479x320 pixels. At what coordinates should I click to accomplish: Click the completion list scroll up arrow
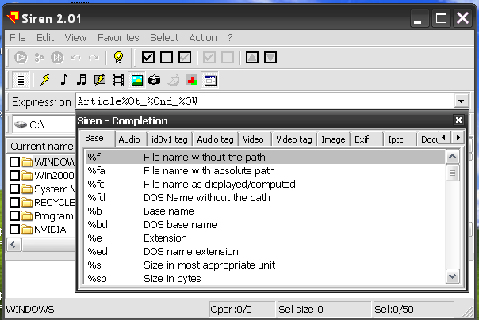452,157
